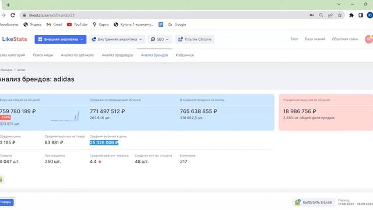Viewport: 373px width, 210px height.
Task: Open the Яндекс bookmark
Action: 33,24
